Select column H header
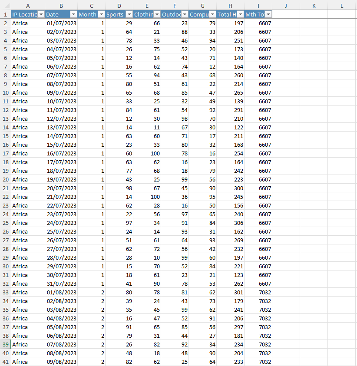The height and width of the screenshot is (366, 357). tap(230, 6)
